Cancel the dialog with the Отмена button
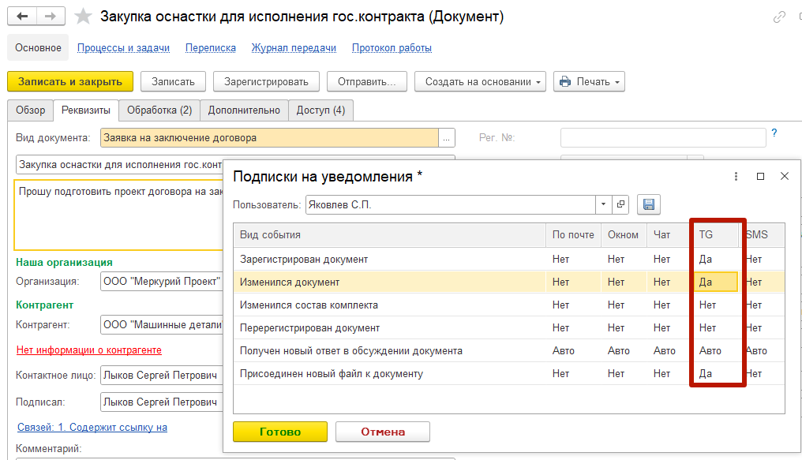The height and width of the screenshot is (460, 802). [x=383, y=432]
